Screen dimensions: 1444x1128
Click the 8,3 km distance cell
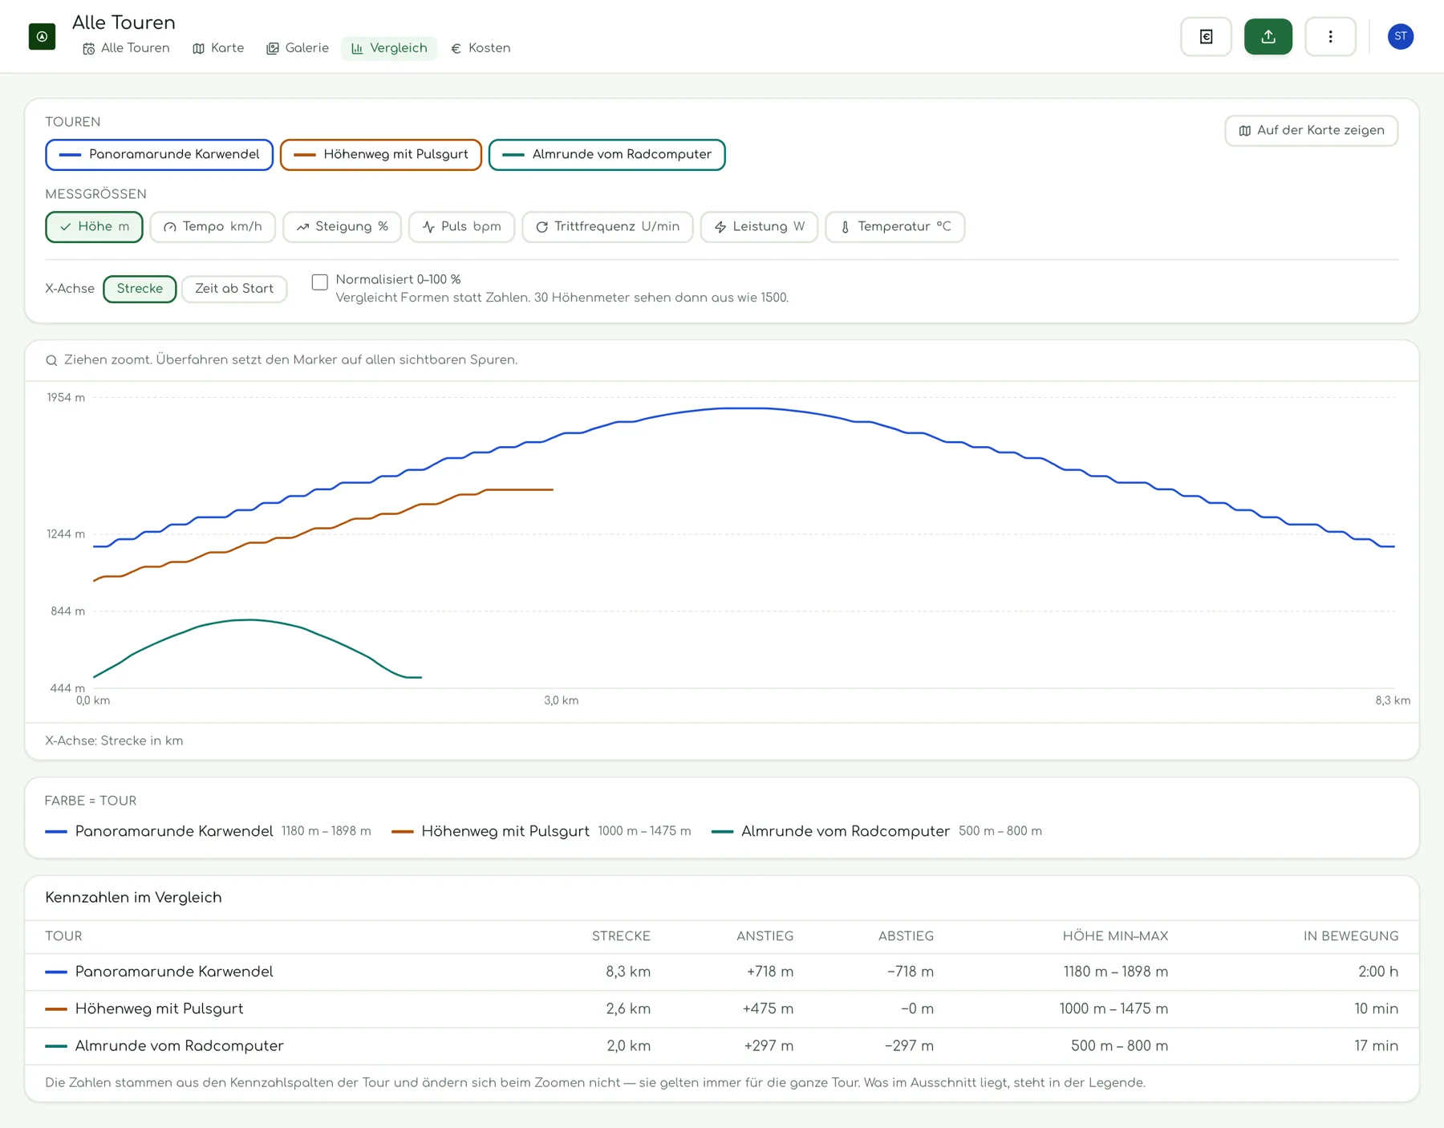point(628,972)
